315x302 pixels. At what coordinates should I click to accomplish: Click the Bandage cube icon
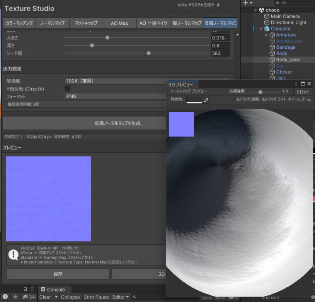pyautogui.click(x=272, y=47)
